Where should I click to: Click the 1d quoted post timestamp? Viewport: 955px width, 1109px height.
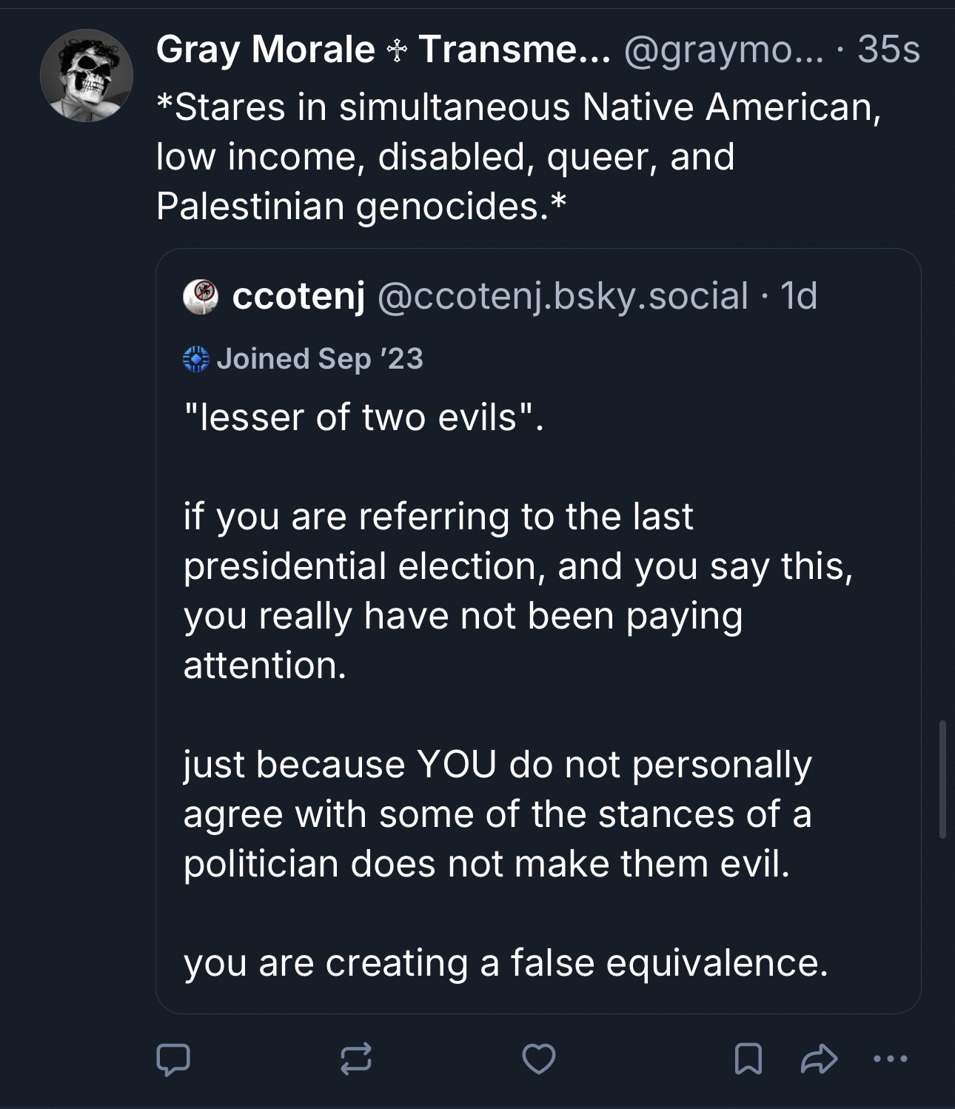tap(800, 297)
